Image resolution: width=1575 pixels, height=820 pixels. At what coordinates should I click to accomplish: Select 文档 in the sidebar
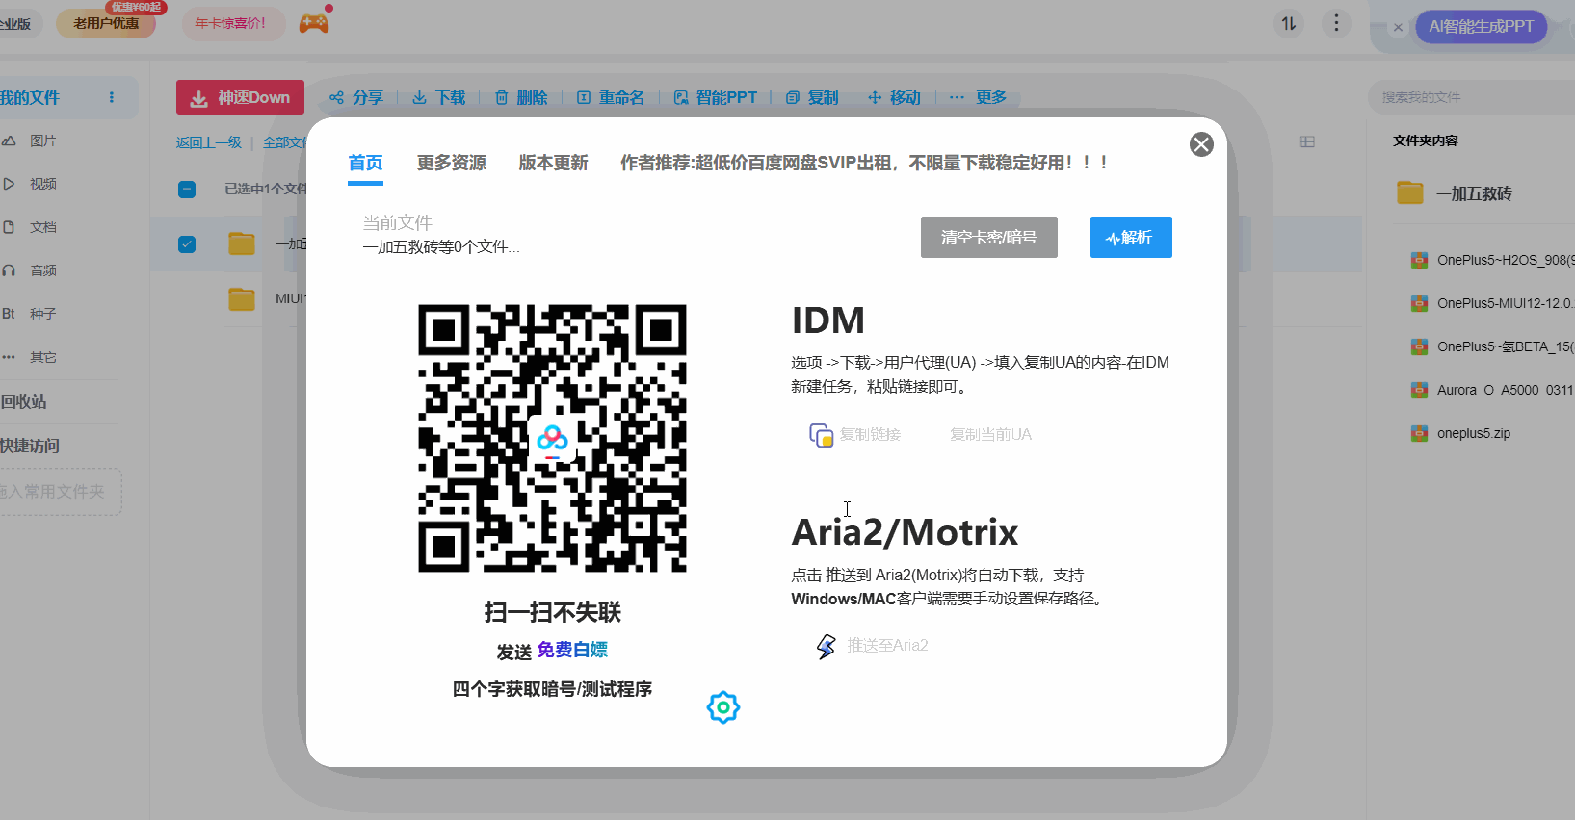[x=43, y=227]
